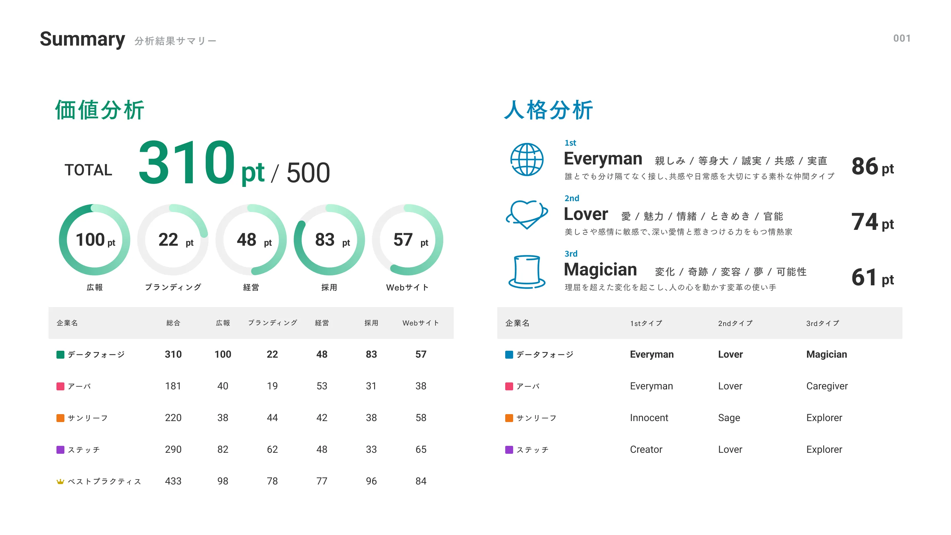Viewport: 951px width, 535px height.
Task: Click blue swatch beside データフォージ in personality table
Action: (x=509, y=355)
